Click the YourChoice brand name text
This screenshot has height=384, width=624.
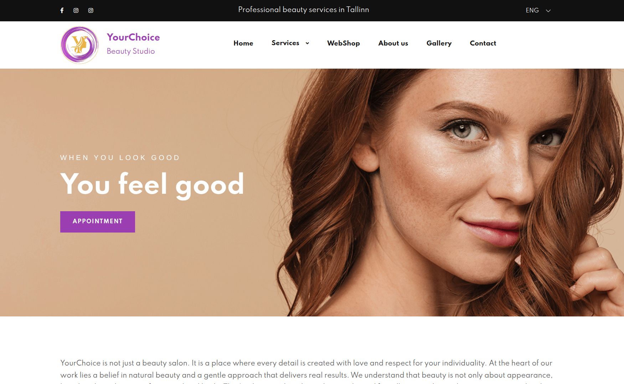(x=133, y=37)
